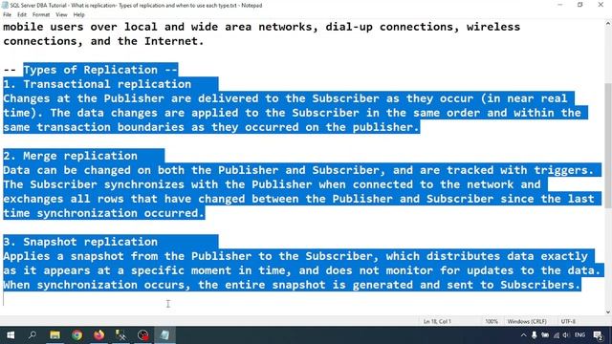The height and width of the screenshot is (344, 612).
Task: Click the '-- Types of Replication --' heading
Action: [90, 70]
